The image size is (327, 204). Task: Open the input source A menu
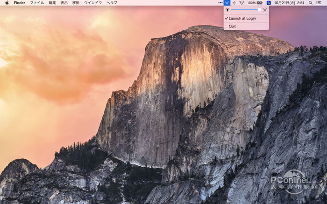269,3
